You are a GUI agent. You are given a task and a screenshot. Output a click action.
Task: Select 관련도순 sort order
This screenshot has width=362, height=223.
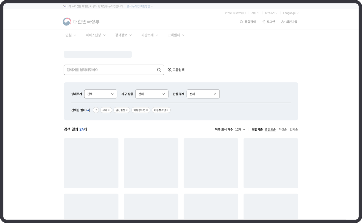pyautogui.click(x=270, y=130)
